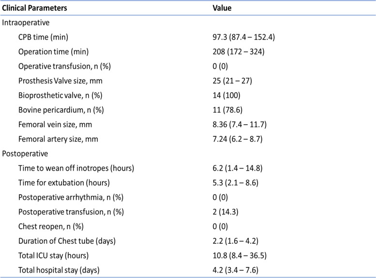This screenshot has width=376, height=278.
Task: Click 'Prosthesis Valve size, mm' label
Action: tap(60, 81)
